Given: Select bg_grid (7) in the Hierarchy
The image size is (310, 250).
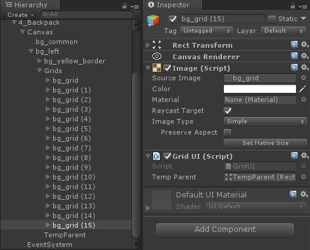Looking at the screenshot, I should tap(72, 148).
